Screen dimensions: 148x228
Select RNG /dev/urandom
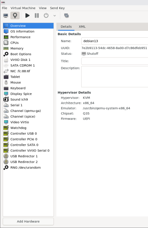pos(28,167)
